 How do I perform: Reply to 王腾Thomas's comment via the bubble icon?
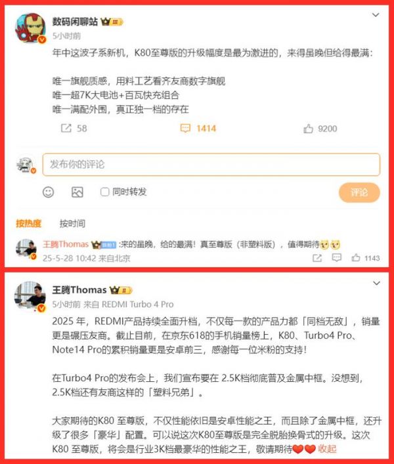point(337,258)
